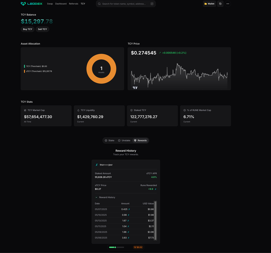Click the $1,429,760.29 liquidity value
The image size is (271, 253).
(90, 117)
